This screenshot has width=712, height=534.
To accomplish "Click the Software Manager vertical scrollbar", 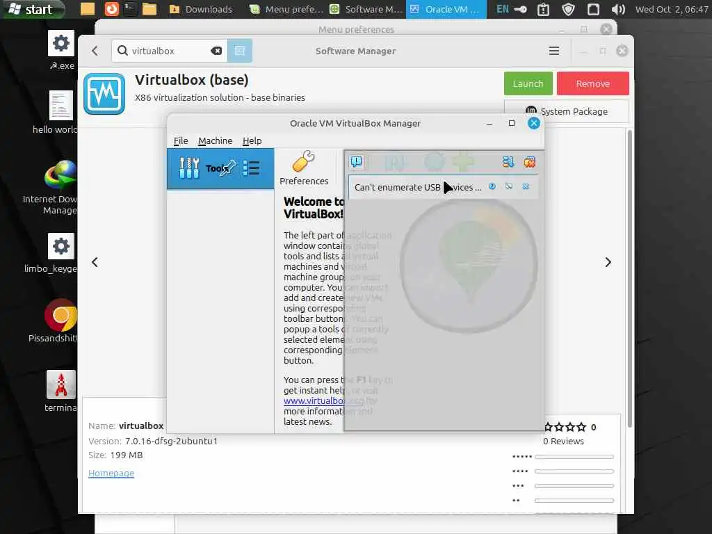I will coord(629,278).
